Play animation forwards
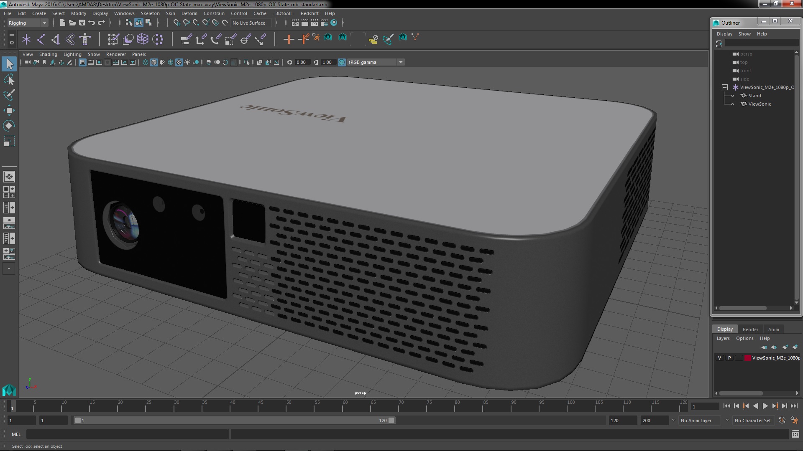 click(x=765, y=406)
